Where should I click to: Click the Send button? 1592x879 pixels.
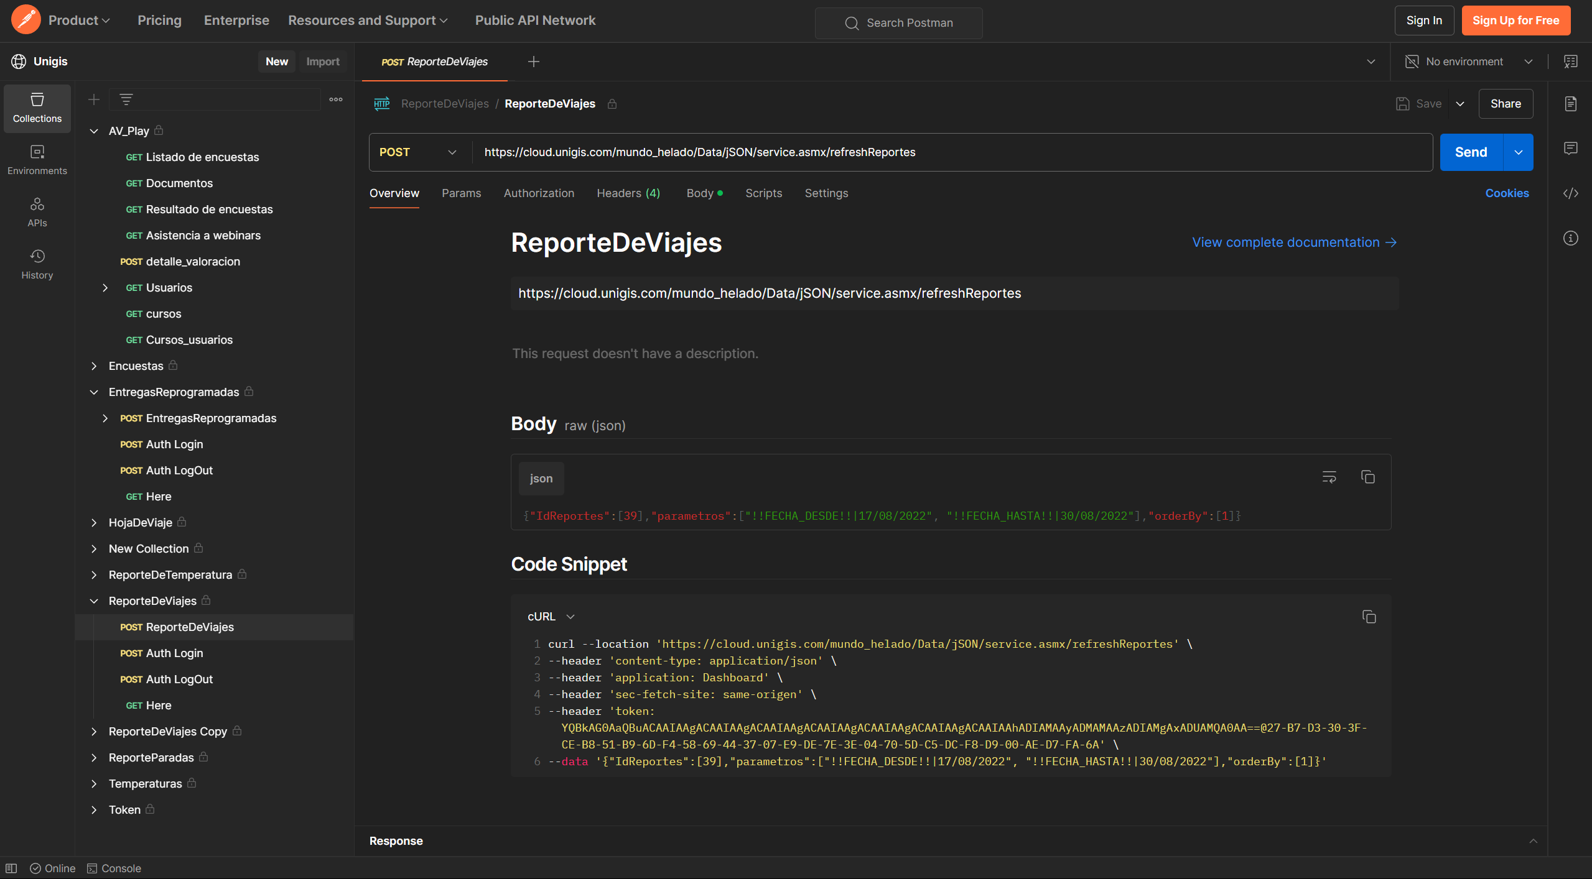[1471, 152]
